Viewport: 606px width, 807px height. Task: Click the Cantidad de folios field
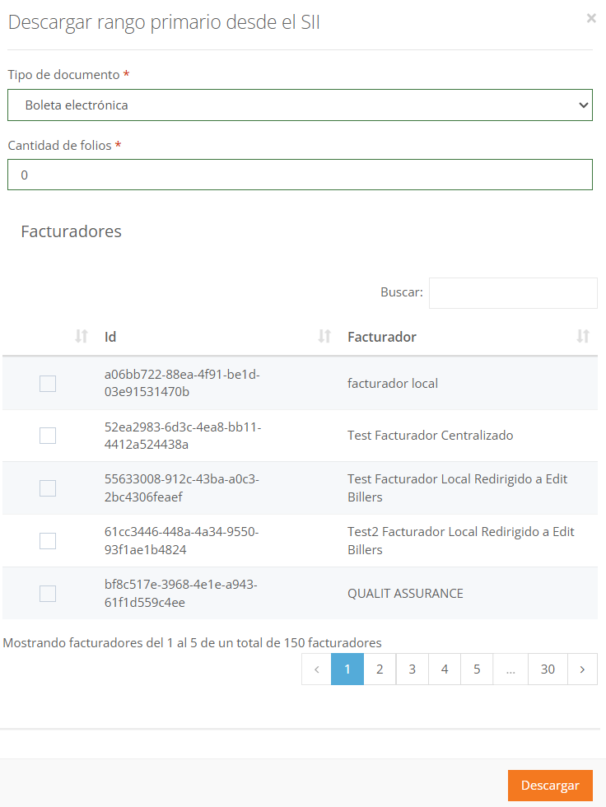[x=300, y=175]
